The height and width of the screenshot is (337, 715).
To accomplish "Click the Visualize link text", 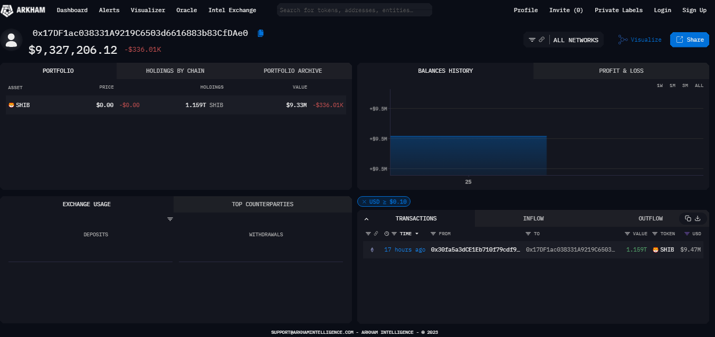I will 646,40.
